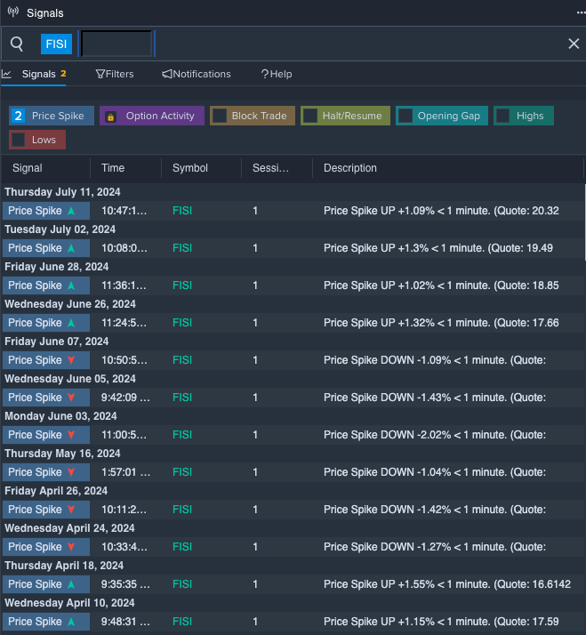Click the Signals broadcast icon in title
This screenshot has width=586, height=635.
click(12, 13)
